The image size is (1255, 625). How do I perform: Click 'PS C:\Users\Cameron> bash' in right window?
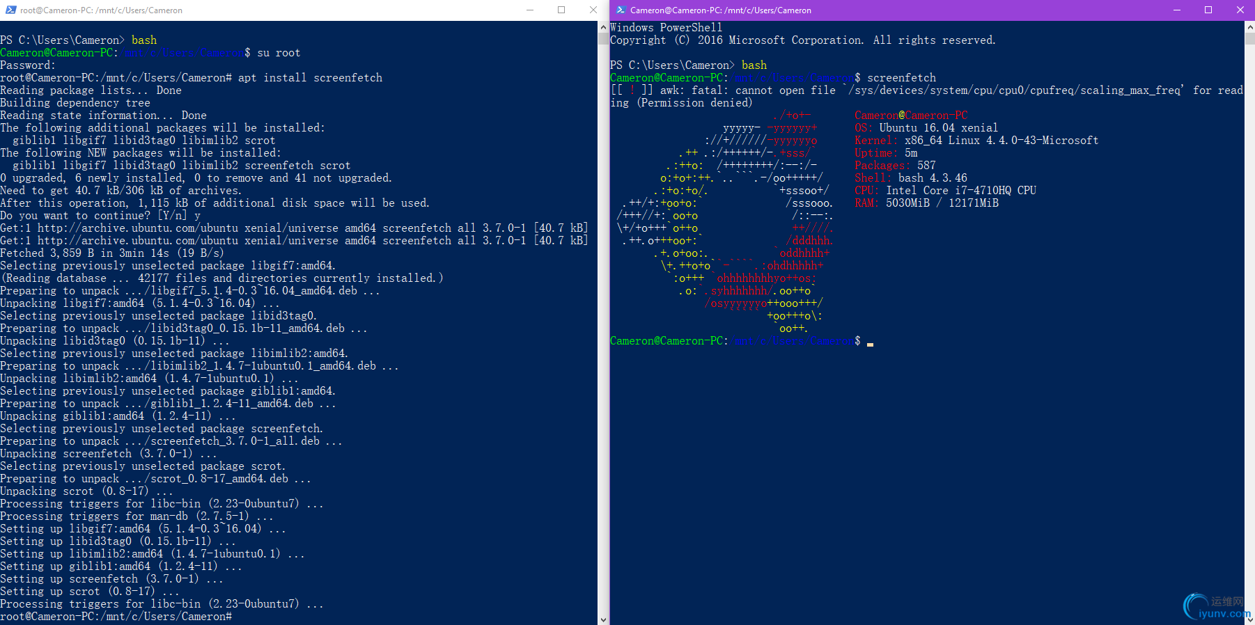point(688,65)
